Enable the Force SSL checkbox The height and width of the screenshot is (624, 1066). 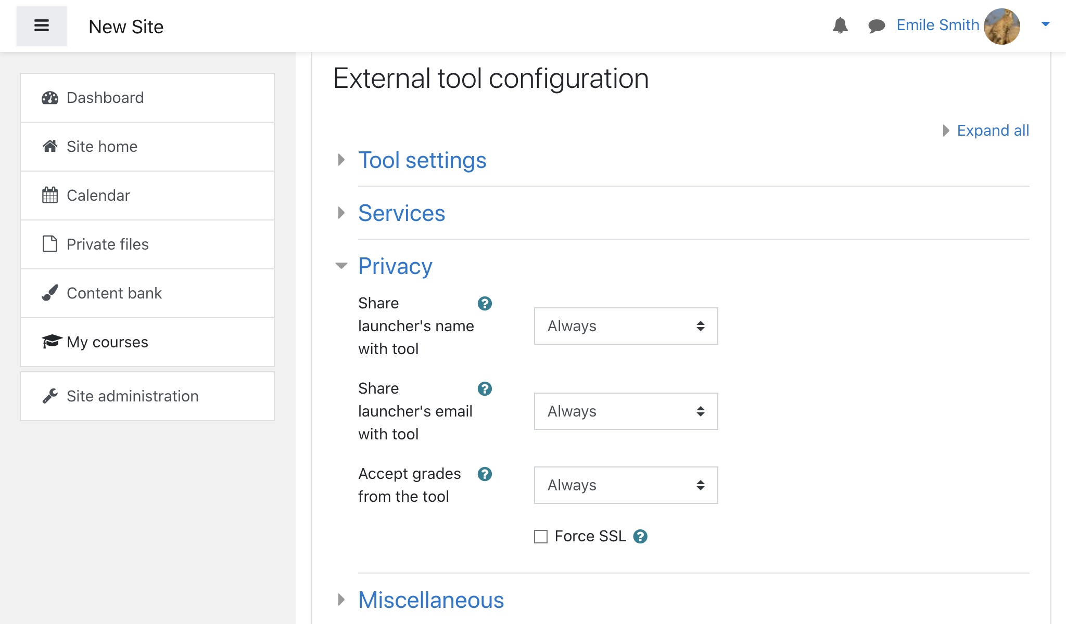(541, 537)
